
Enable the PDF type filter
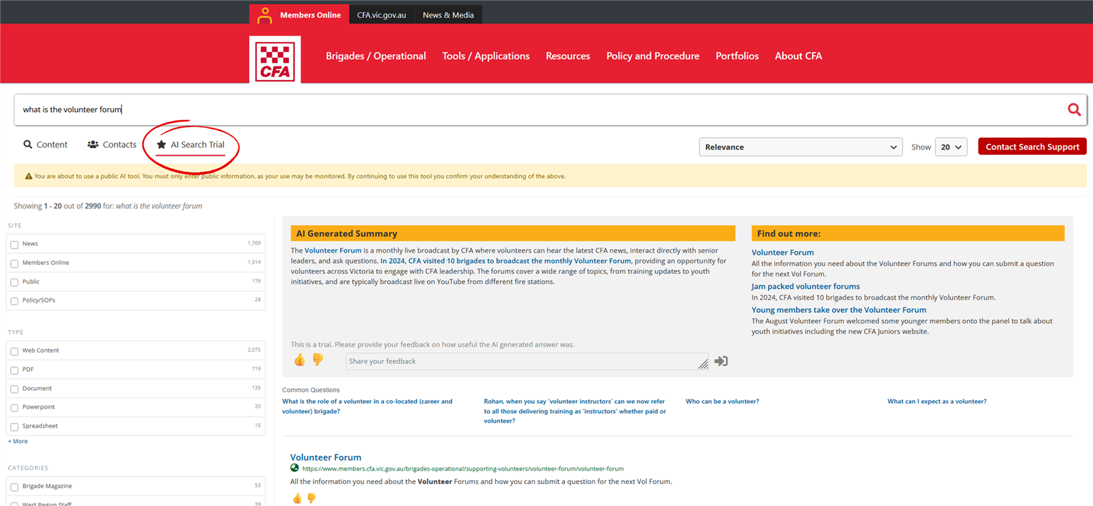click(14, 370)
